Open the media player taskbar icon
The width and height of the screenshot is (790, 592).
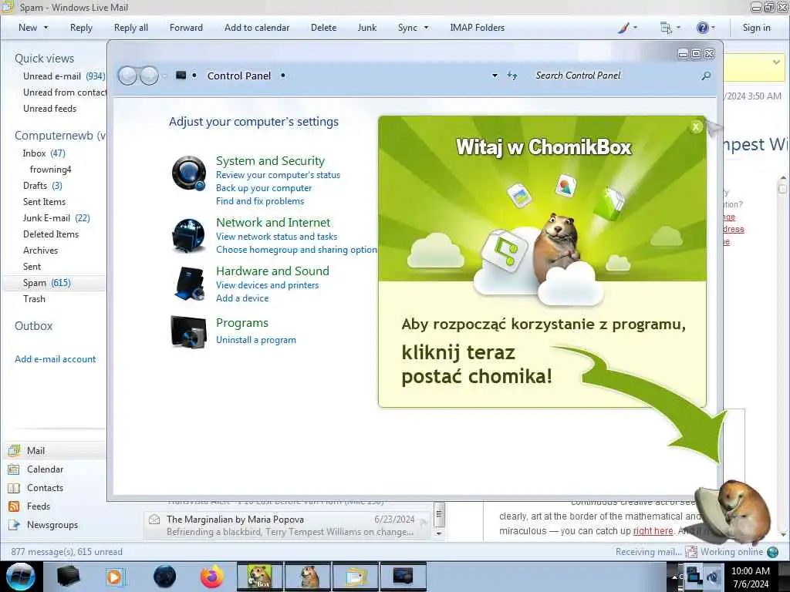click(x=116, y=577)
